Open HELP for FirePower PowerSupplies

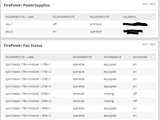(x=152, y=4)
